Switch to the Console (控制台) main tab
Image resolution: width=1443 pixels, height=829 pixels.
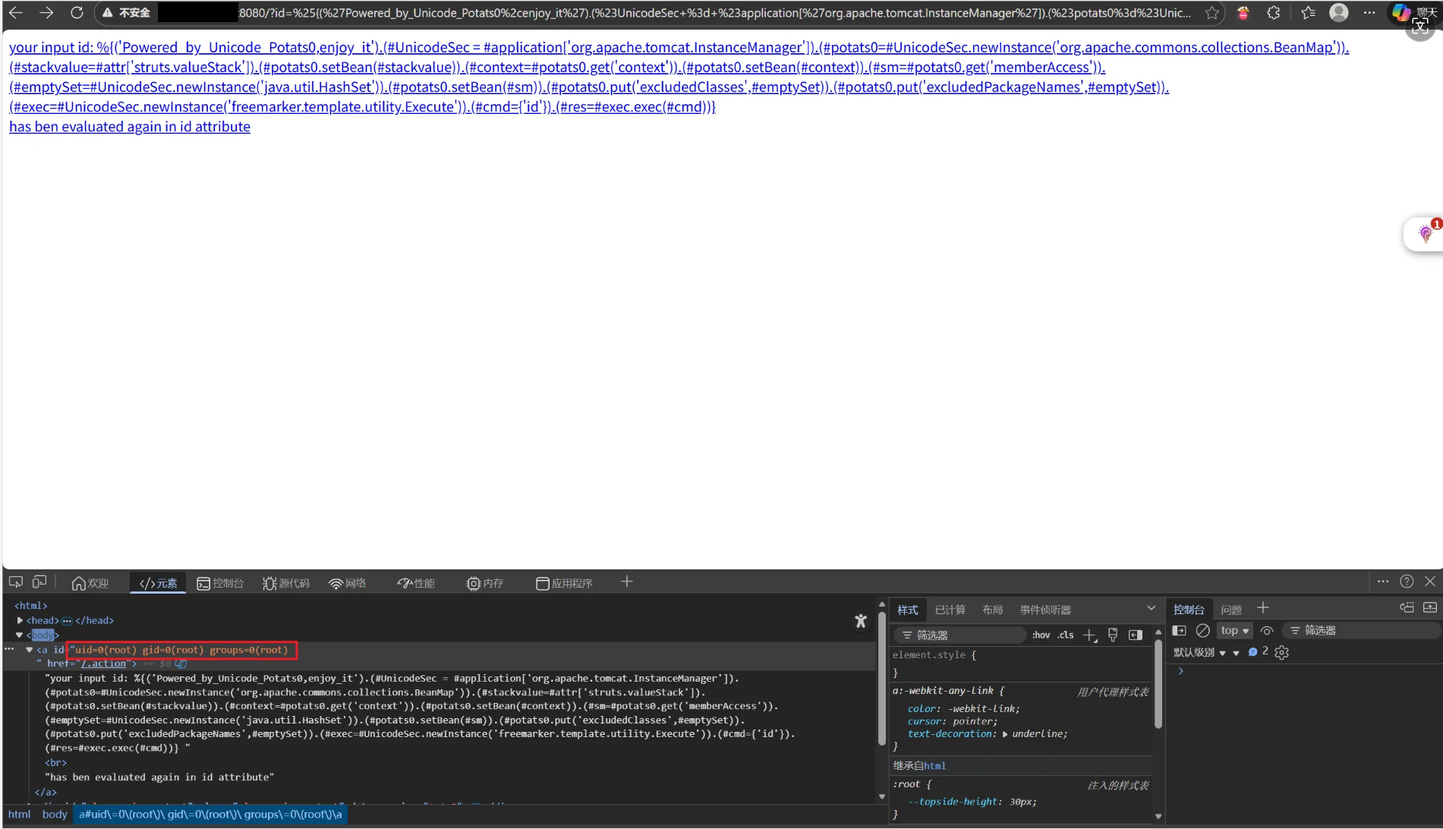(220, 583)
